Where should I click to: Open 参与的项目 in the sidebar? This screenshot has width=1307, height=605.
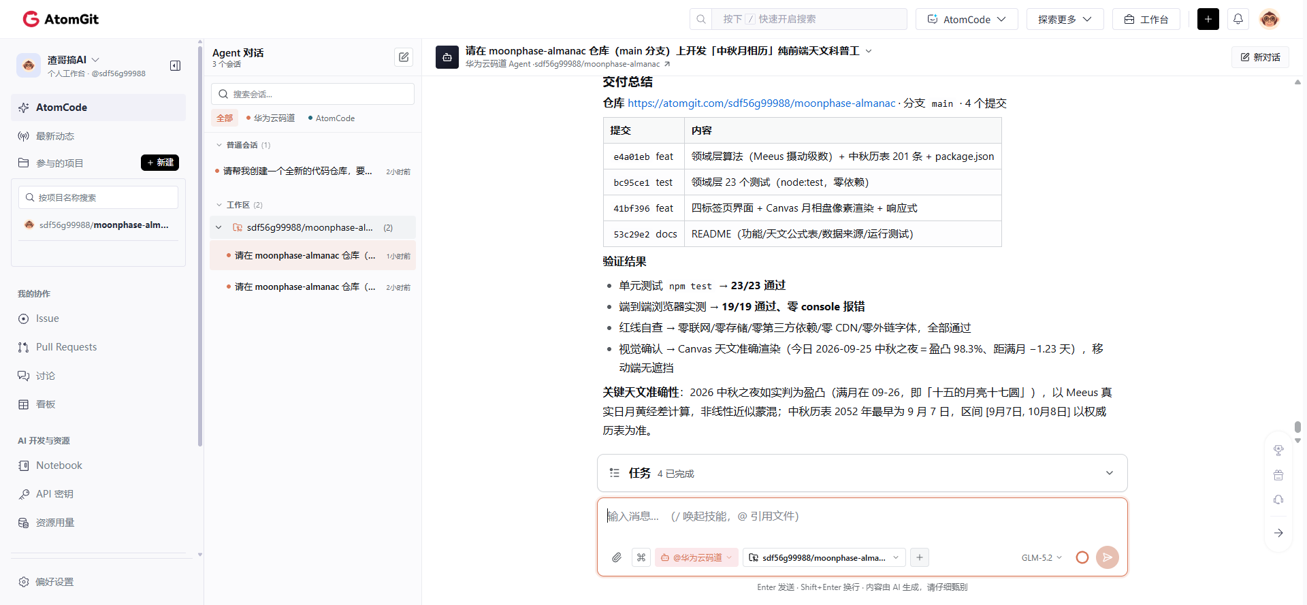pos(60,163)
